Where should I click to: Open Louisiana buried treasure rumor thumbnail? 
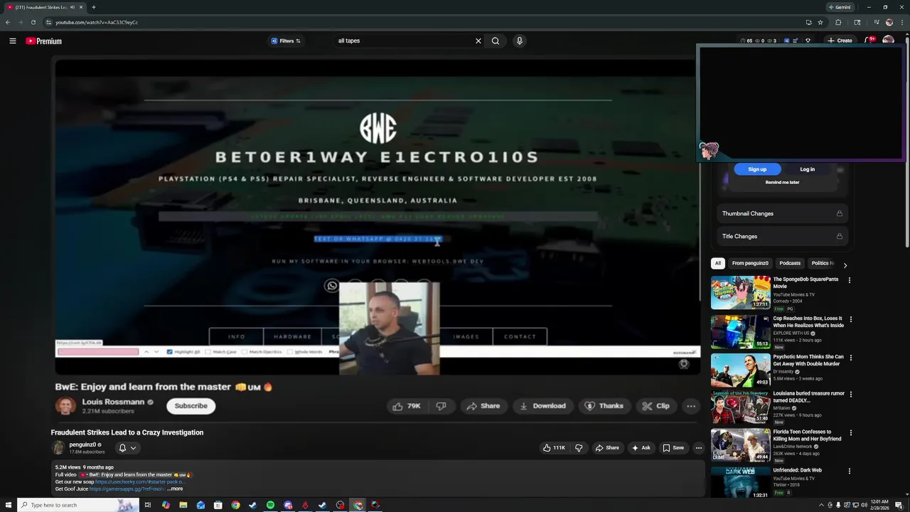coord(740,407)
